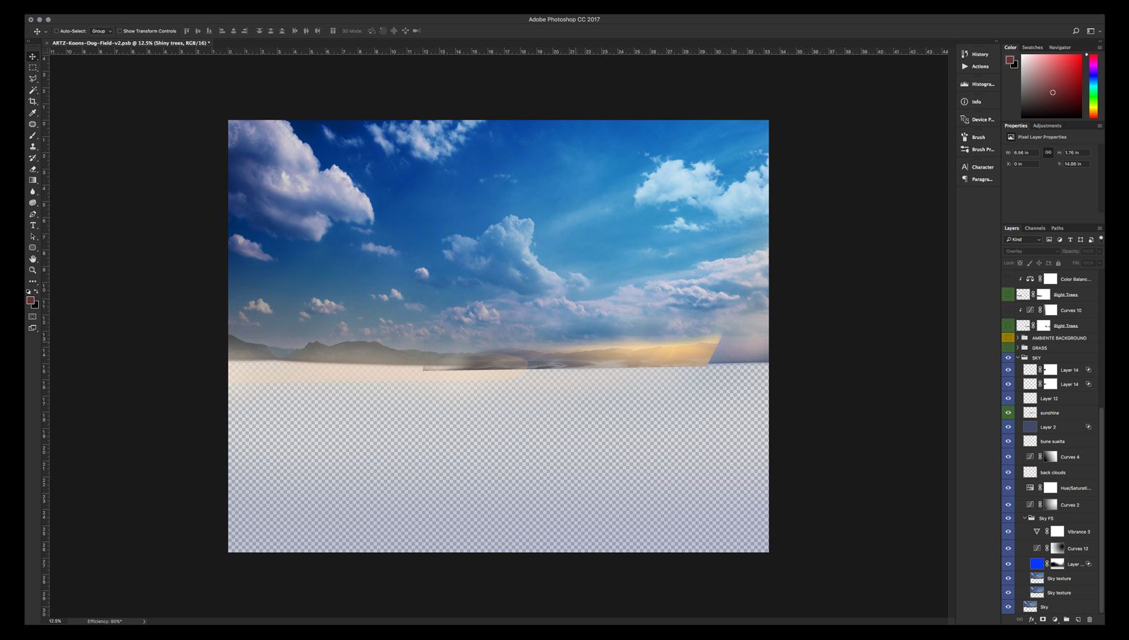Choose the Hand tool
The width and height of the screenshot is (1129, 640).
(32, 259)
